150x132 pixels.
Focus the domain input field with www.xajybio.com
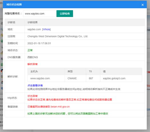tap(39, 14)
